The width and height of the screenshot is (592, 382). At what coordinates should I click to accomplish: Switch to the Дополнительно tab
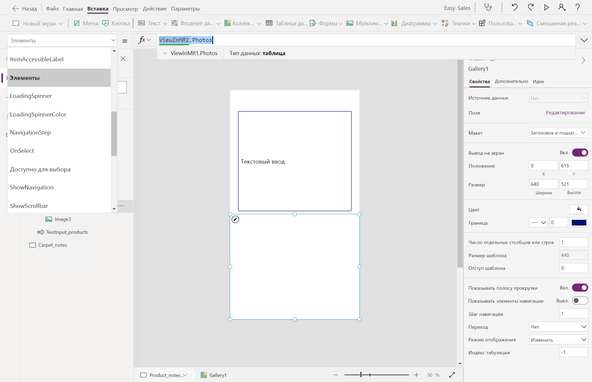(511, 81)
